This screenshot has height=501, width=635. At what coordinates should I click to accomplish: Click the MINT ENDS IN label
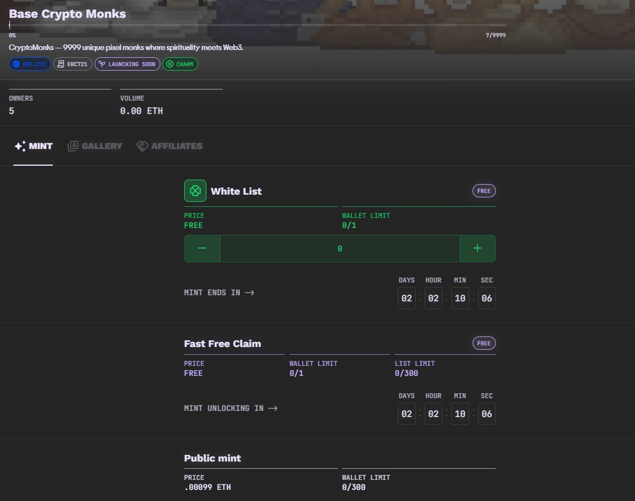click(212, 292)
